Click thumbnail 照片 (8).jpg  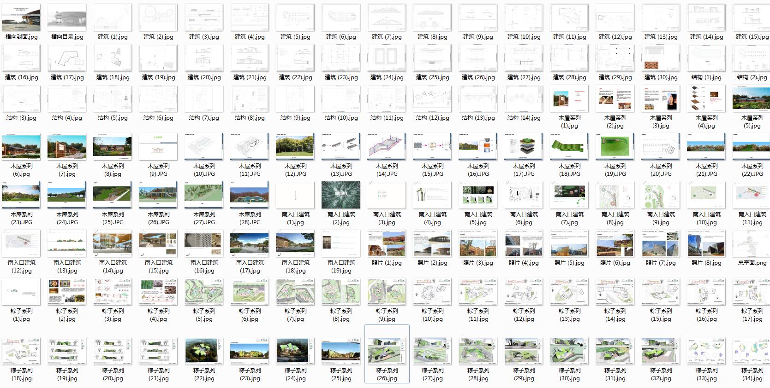[x=706, y=244]
